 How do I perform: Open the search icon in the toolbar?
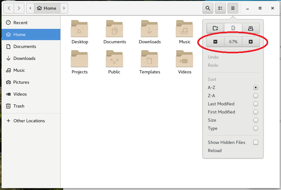click(x=208, y=8)
